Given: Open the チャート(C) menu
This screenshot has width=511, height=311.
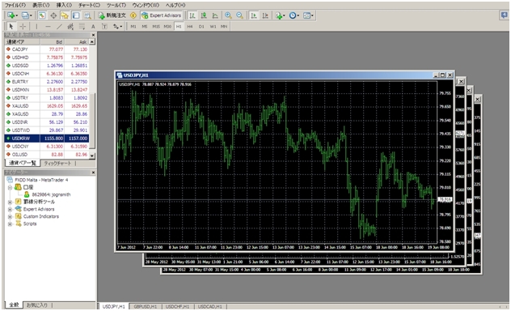Looking at the screenshot, I should (x=89, y=5).
